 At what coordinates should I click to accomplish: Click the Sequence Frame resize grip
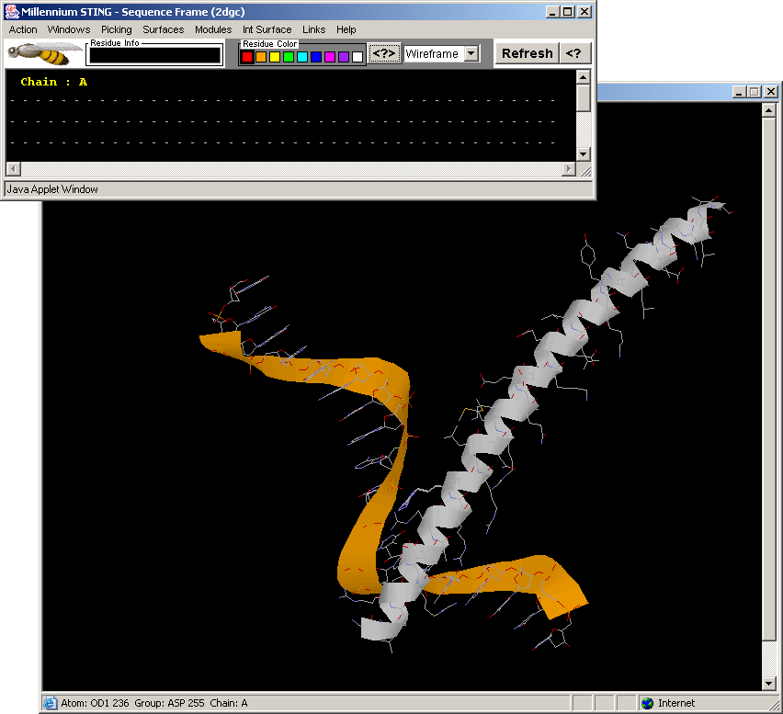tap(585, 171)
